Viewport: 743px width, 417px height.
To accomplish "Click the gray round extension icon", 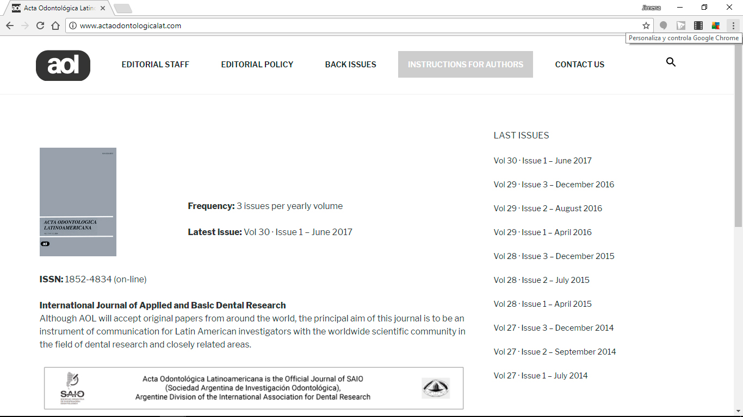I will 664,26.
